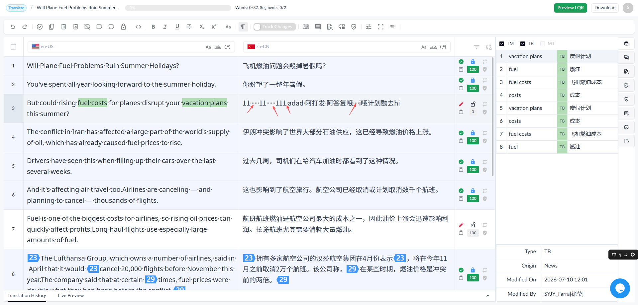
Task: Insert tag with the angle brackets icon
Action: [x=139, y=27]
